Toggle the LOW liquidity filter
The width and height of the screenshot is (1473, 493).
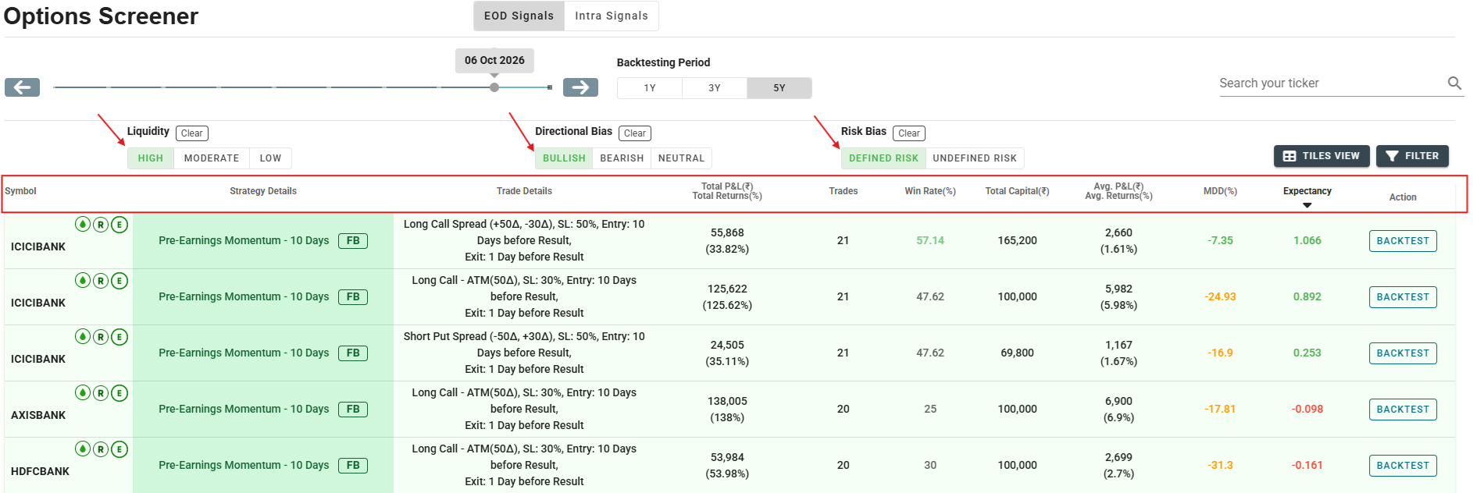(x=270, y=158)
